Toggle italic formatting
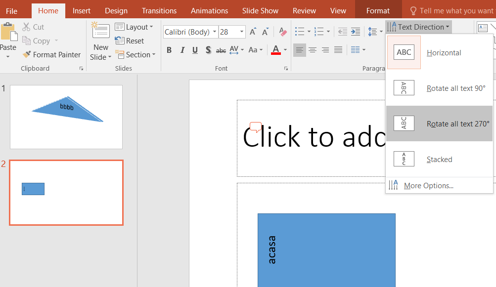 182,50
